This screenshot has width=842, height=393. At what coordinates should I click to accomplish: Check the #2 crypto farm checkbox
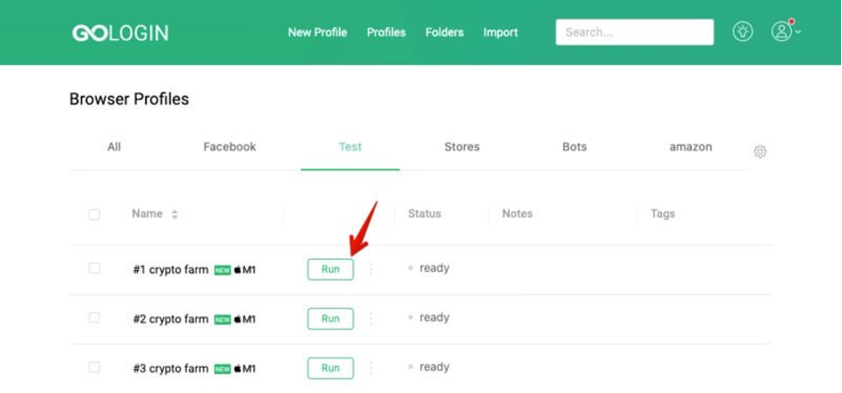(x=94, y=318)
